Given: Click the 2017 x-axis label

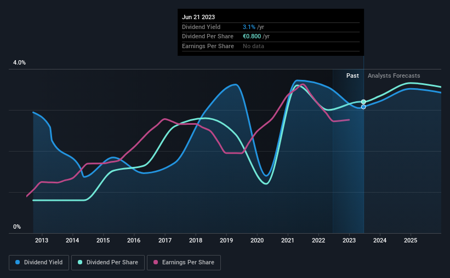Looking at the screenshot, I should 165,240.
